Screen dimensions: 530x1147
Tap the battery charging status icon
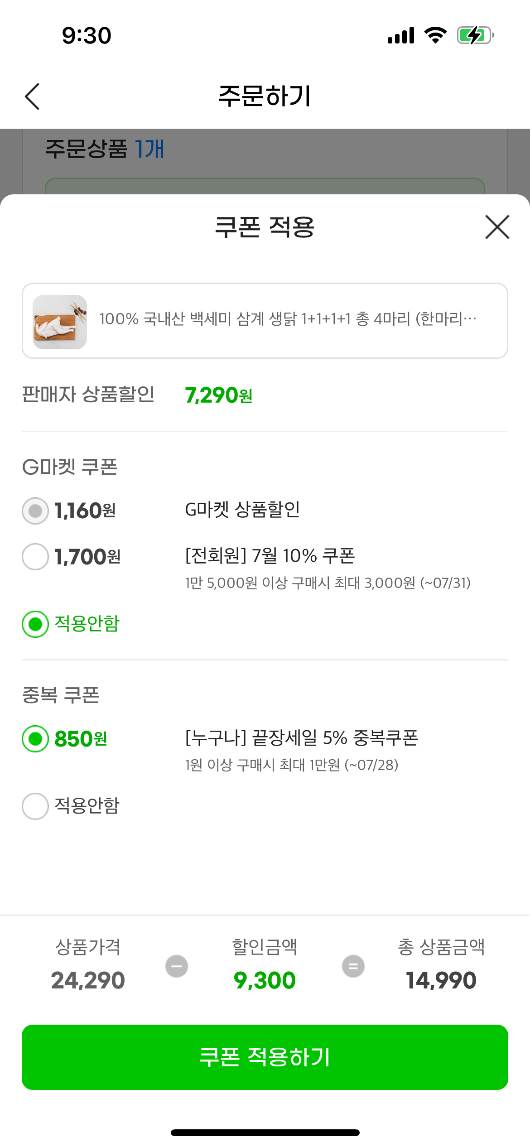tap(475, 35)
